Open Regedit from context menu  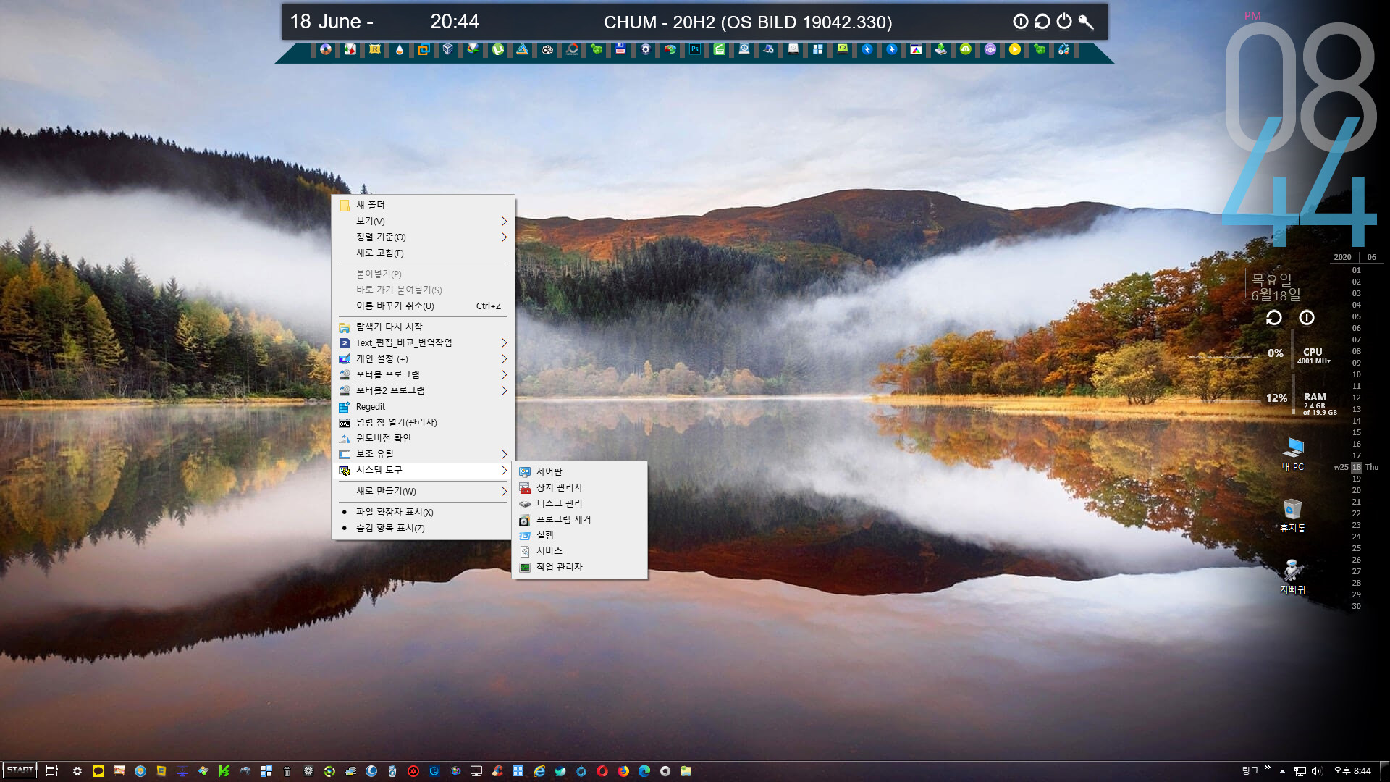(x=423, y=406)
